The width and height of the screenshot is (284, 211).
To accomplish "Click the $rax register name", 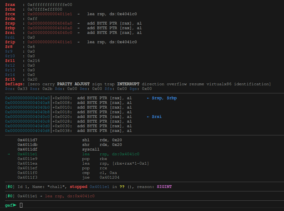I will click(10, 5).
